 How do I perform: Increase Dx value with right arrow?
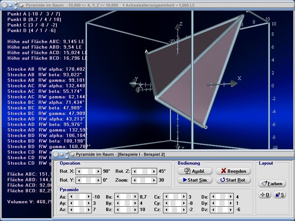(x=231, y=197)
